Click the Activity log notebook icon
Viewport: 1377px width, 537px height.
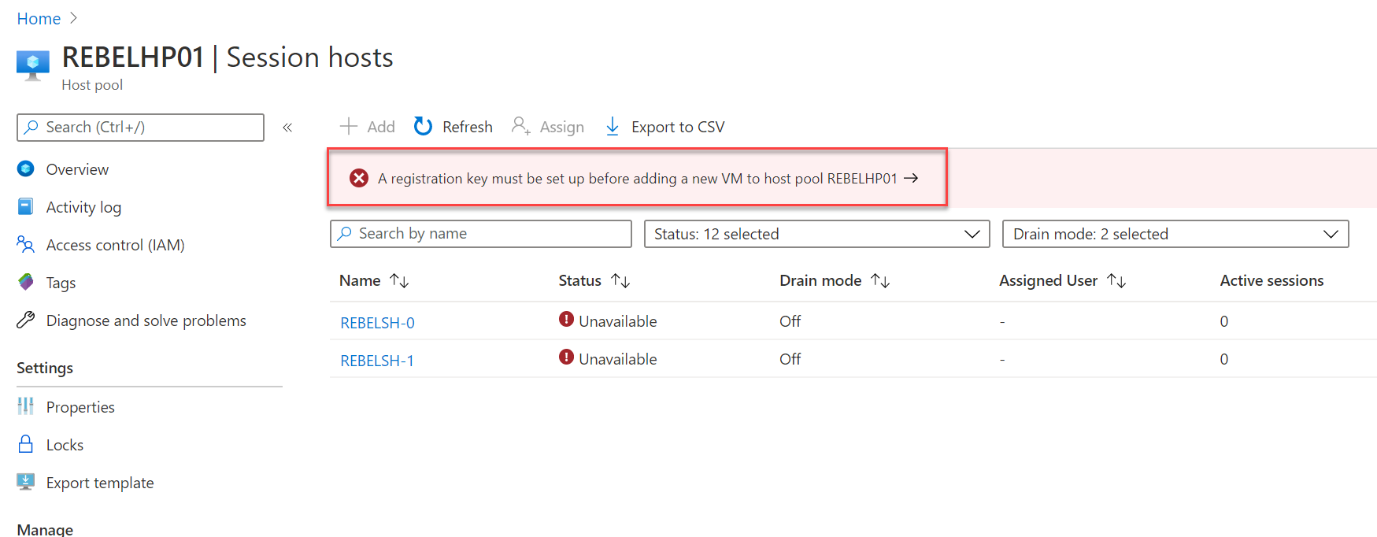pos(26,206)
